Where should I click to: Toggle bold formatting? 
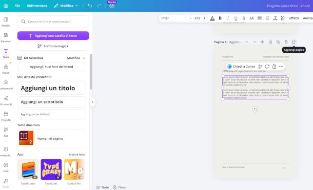[220, 18]
